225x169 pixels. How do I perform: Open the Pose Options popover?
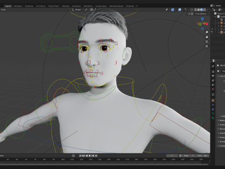[202, 14]
